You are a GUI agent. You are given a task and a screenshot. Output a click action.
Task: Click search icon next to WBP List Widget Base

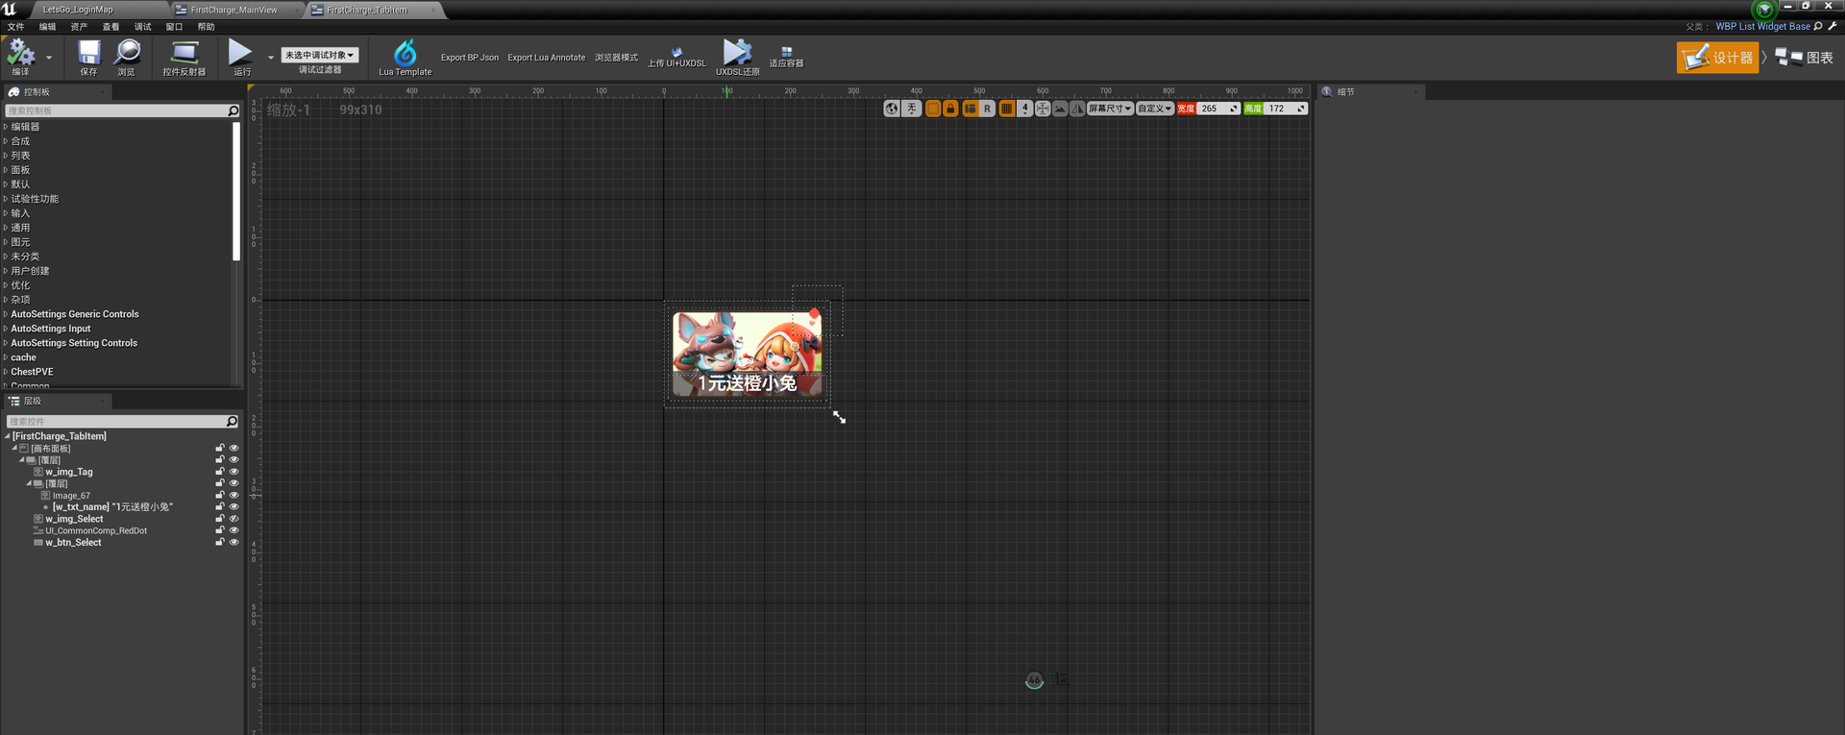1817,26
